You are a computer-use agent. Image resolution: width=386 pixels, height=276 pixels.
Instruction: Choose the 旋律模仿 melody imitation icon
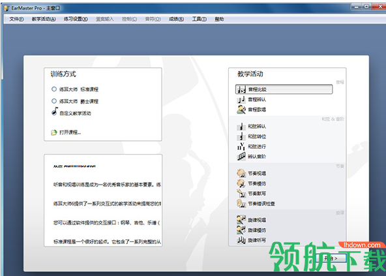pyautogui.click(x=241, y=230)
